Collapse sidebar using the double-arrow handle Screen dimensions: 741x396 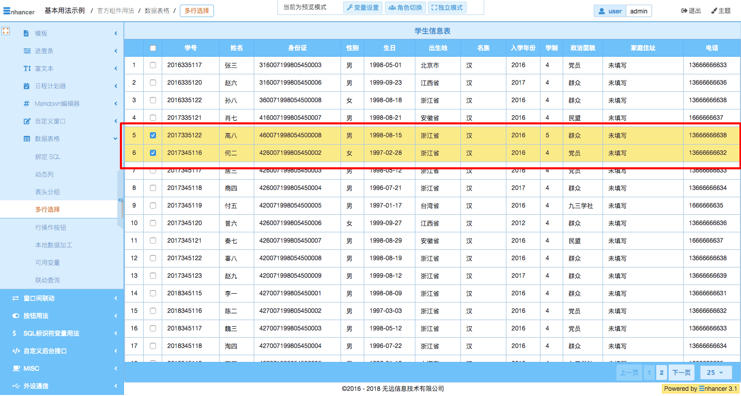click(120, 200)
